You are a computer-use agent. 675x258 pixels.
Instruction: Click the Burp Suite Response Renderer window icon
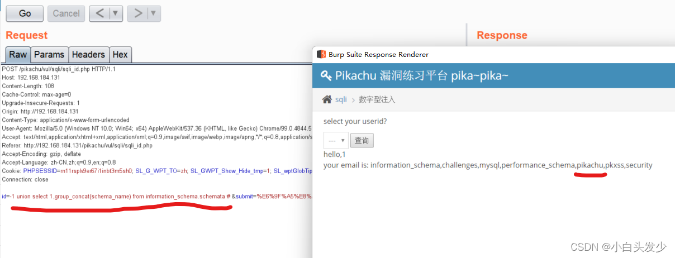(321, 54)
